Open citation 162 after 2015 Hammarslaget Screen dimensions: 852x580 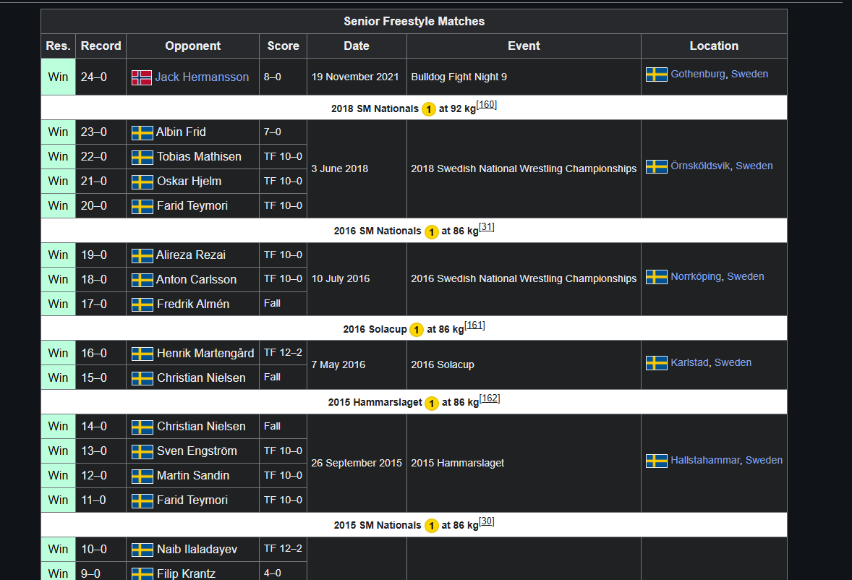click(x=489, y=398)
